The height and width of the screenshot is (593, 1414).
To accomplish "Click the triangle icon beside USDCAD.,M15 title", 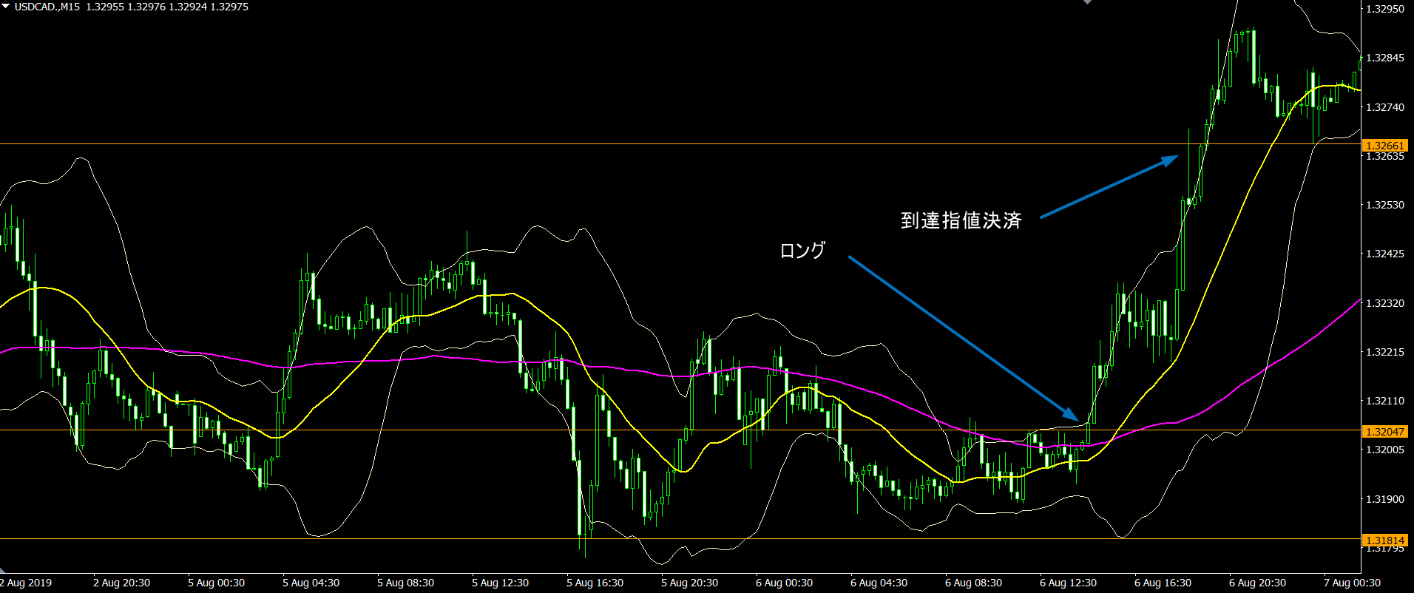I will [5, 6].
